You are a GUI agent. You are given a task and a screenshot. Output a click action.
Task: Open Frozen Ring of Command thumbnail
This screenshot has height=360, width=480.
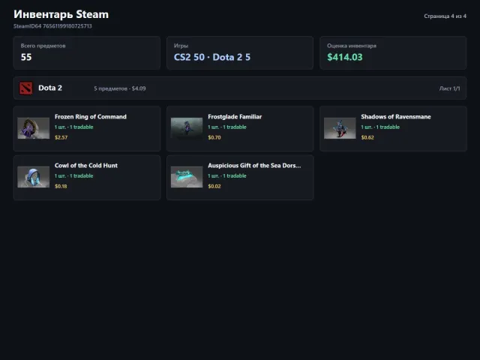(33, 128)
